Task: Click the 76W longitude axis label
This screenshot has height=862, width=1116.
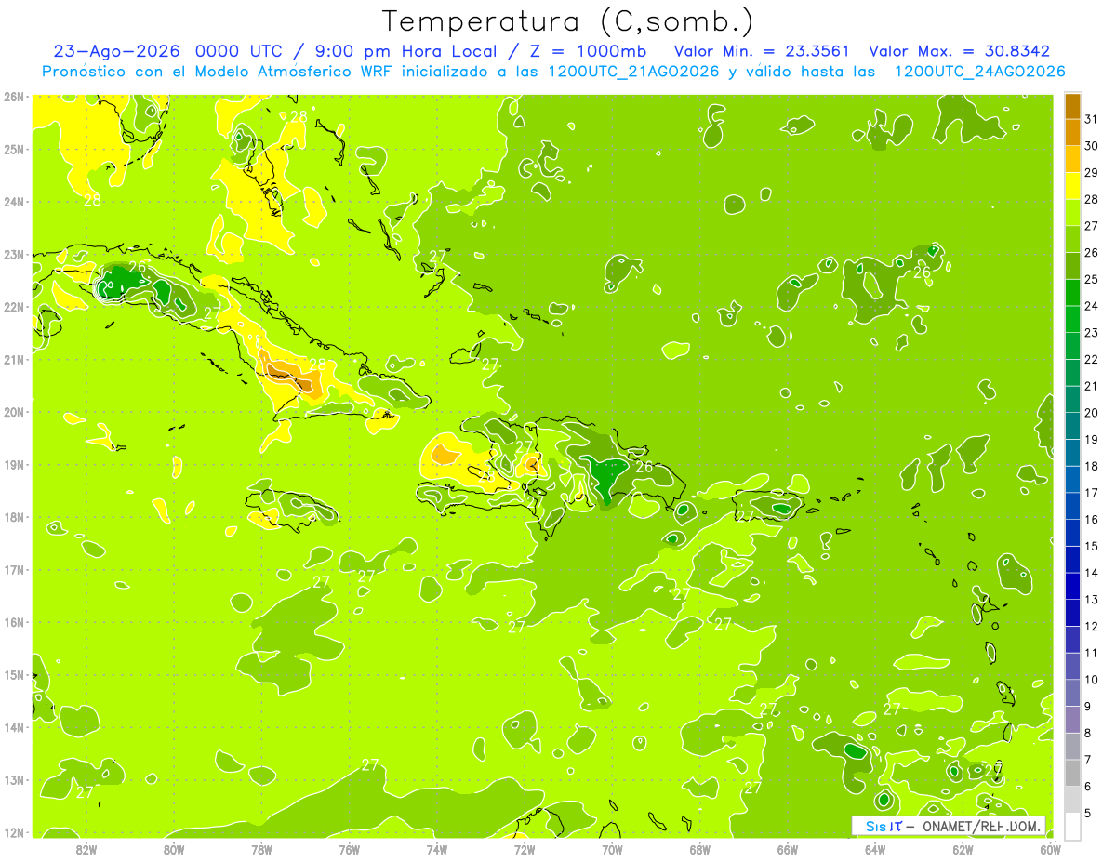Action: (350, 849)
